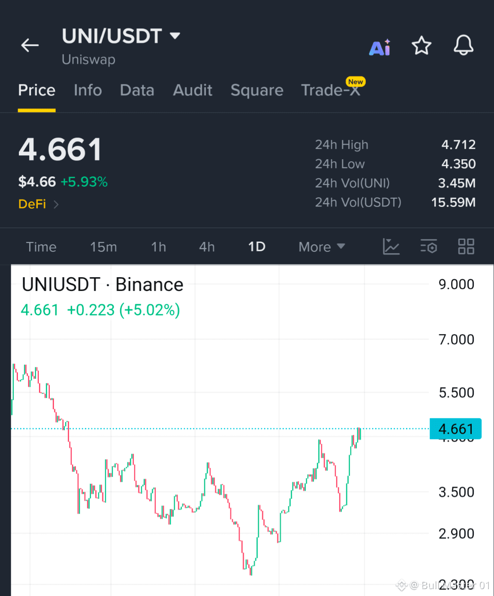The image size is (494, 596).
Task: Open the DeFi category chevron
Action: 56,204
